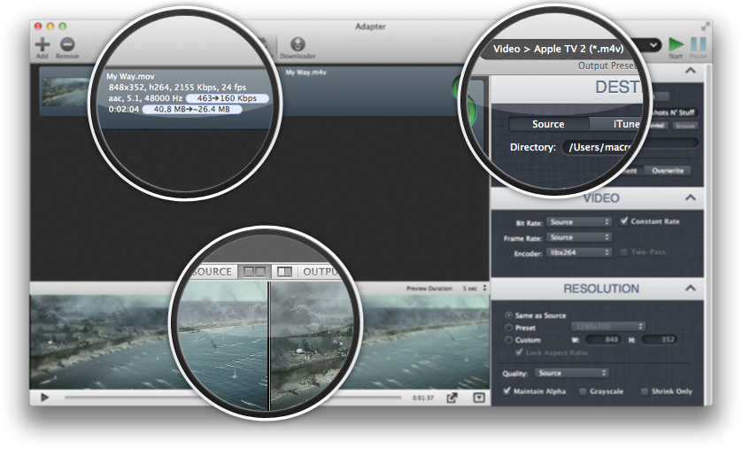Viewport: 742px width, 449px height.
Task: Uncheck the Constant Rate checkbox
Action: [624, 221]
